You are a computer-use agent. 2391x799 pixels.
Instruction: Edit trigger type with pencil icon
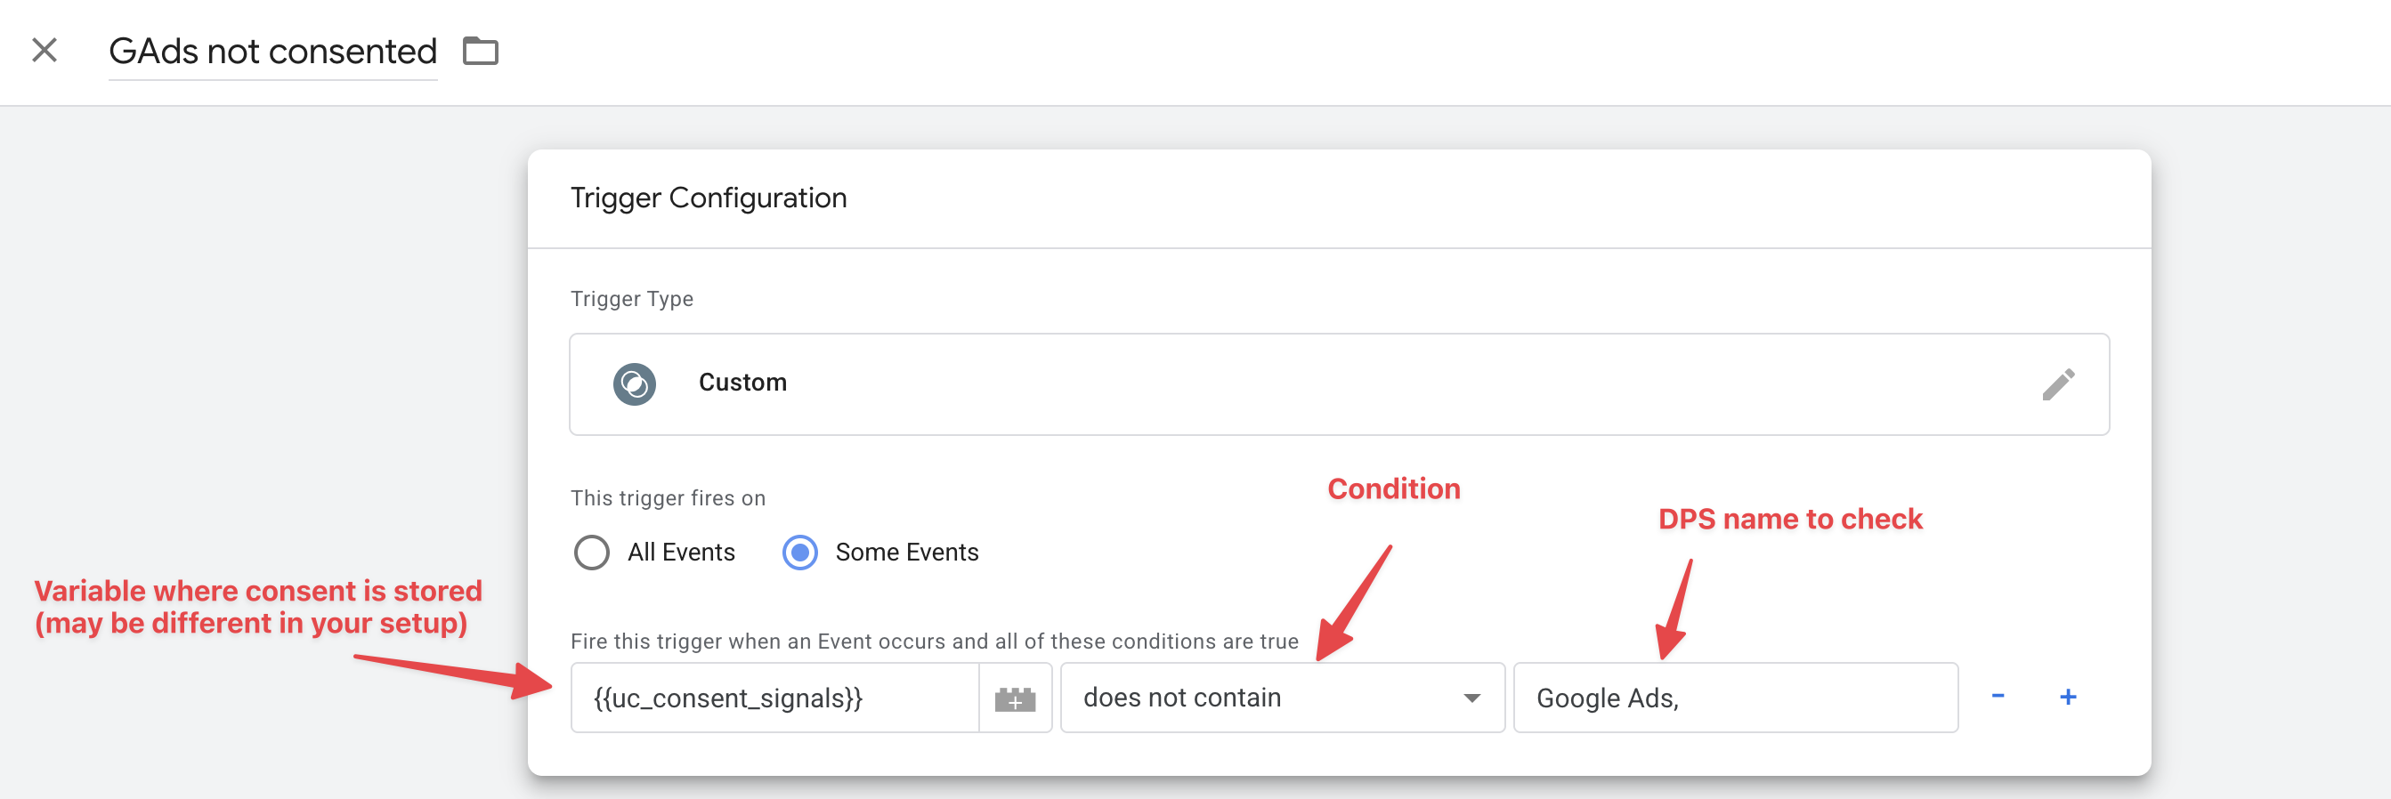(x=2057, y=384)
